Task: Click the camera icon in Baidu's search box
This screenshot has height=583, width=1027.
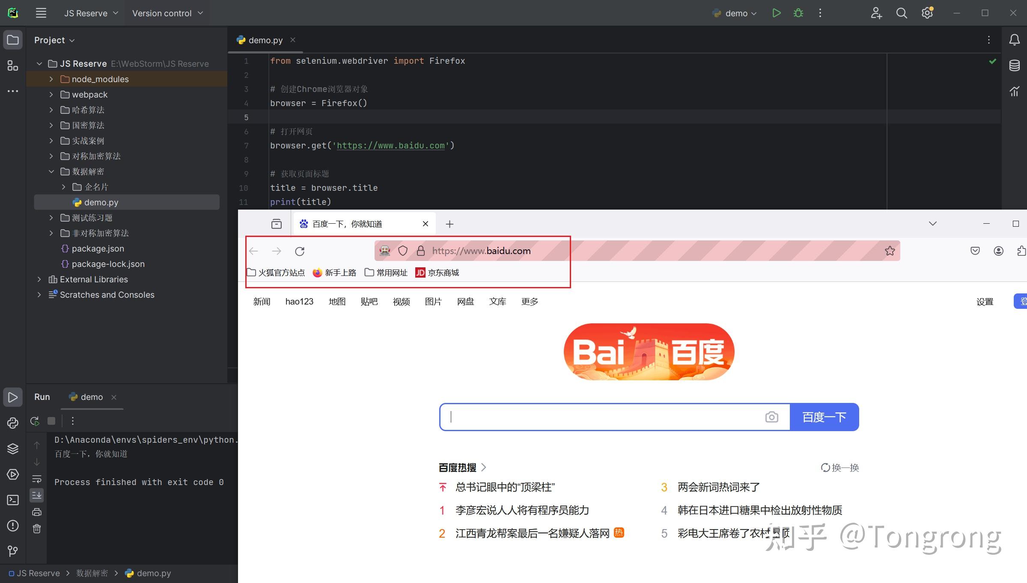Action: (772, 417)
